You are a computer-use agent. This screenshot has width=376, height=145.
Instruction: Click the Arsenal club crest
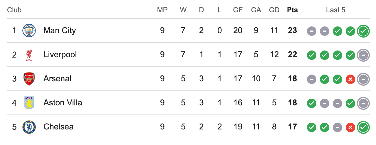[x=29, y=79]
